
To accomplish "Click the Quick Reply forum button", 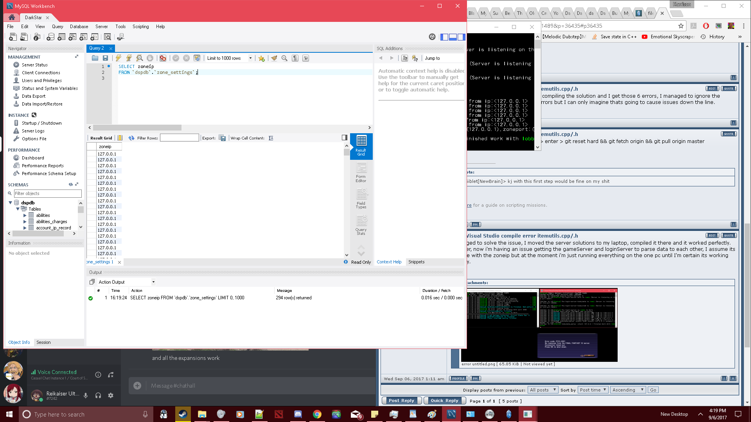I will coord(444,401).
